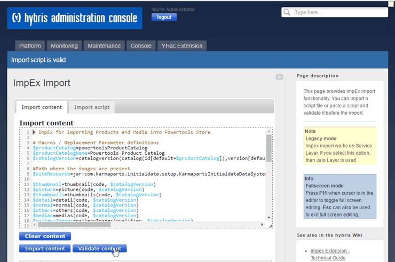Click the $picture line 12
395x262 pixels.
(89, 189)
